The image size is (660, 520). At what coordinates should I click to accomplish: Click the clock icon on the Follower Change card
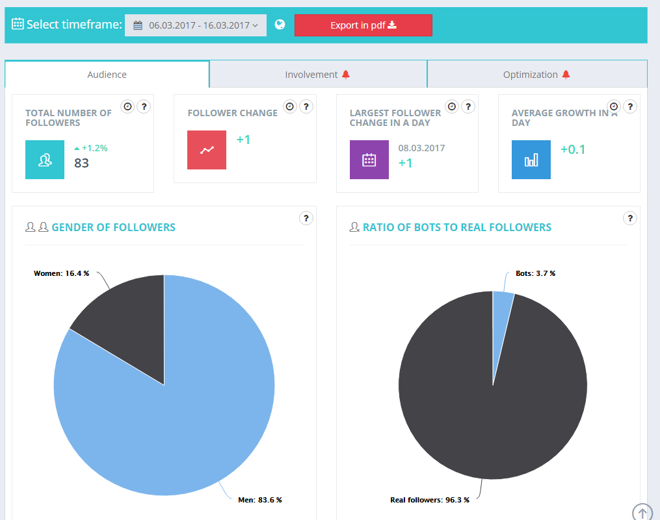click(x=290, y=106)
